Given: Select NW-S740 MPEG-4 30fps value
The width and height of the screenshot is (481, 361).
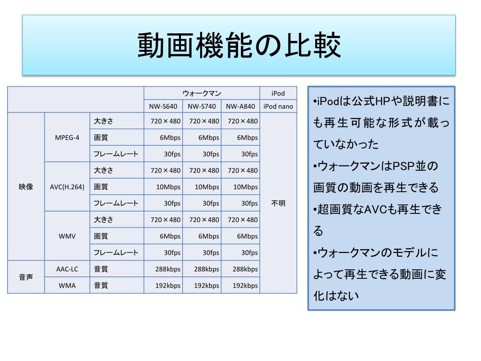Looking at the screenshot, I should coord(202,154).
